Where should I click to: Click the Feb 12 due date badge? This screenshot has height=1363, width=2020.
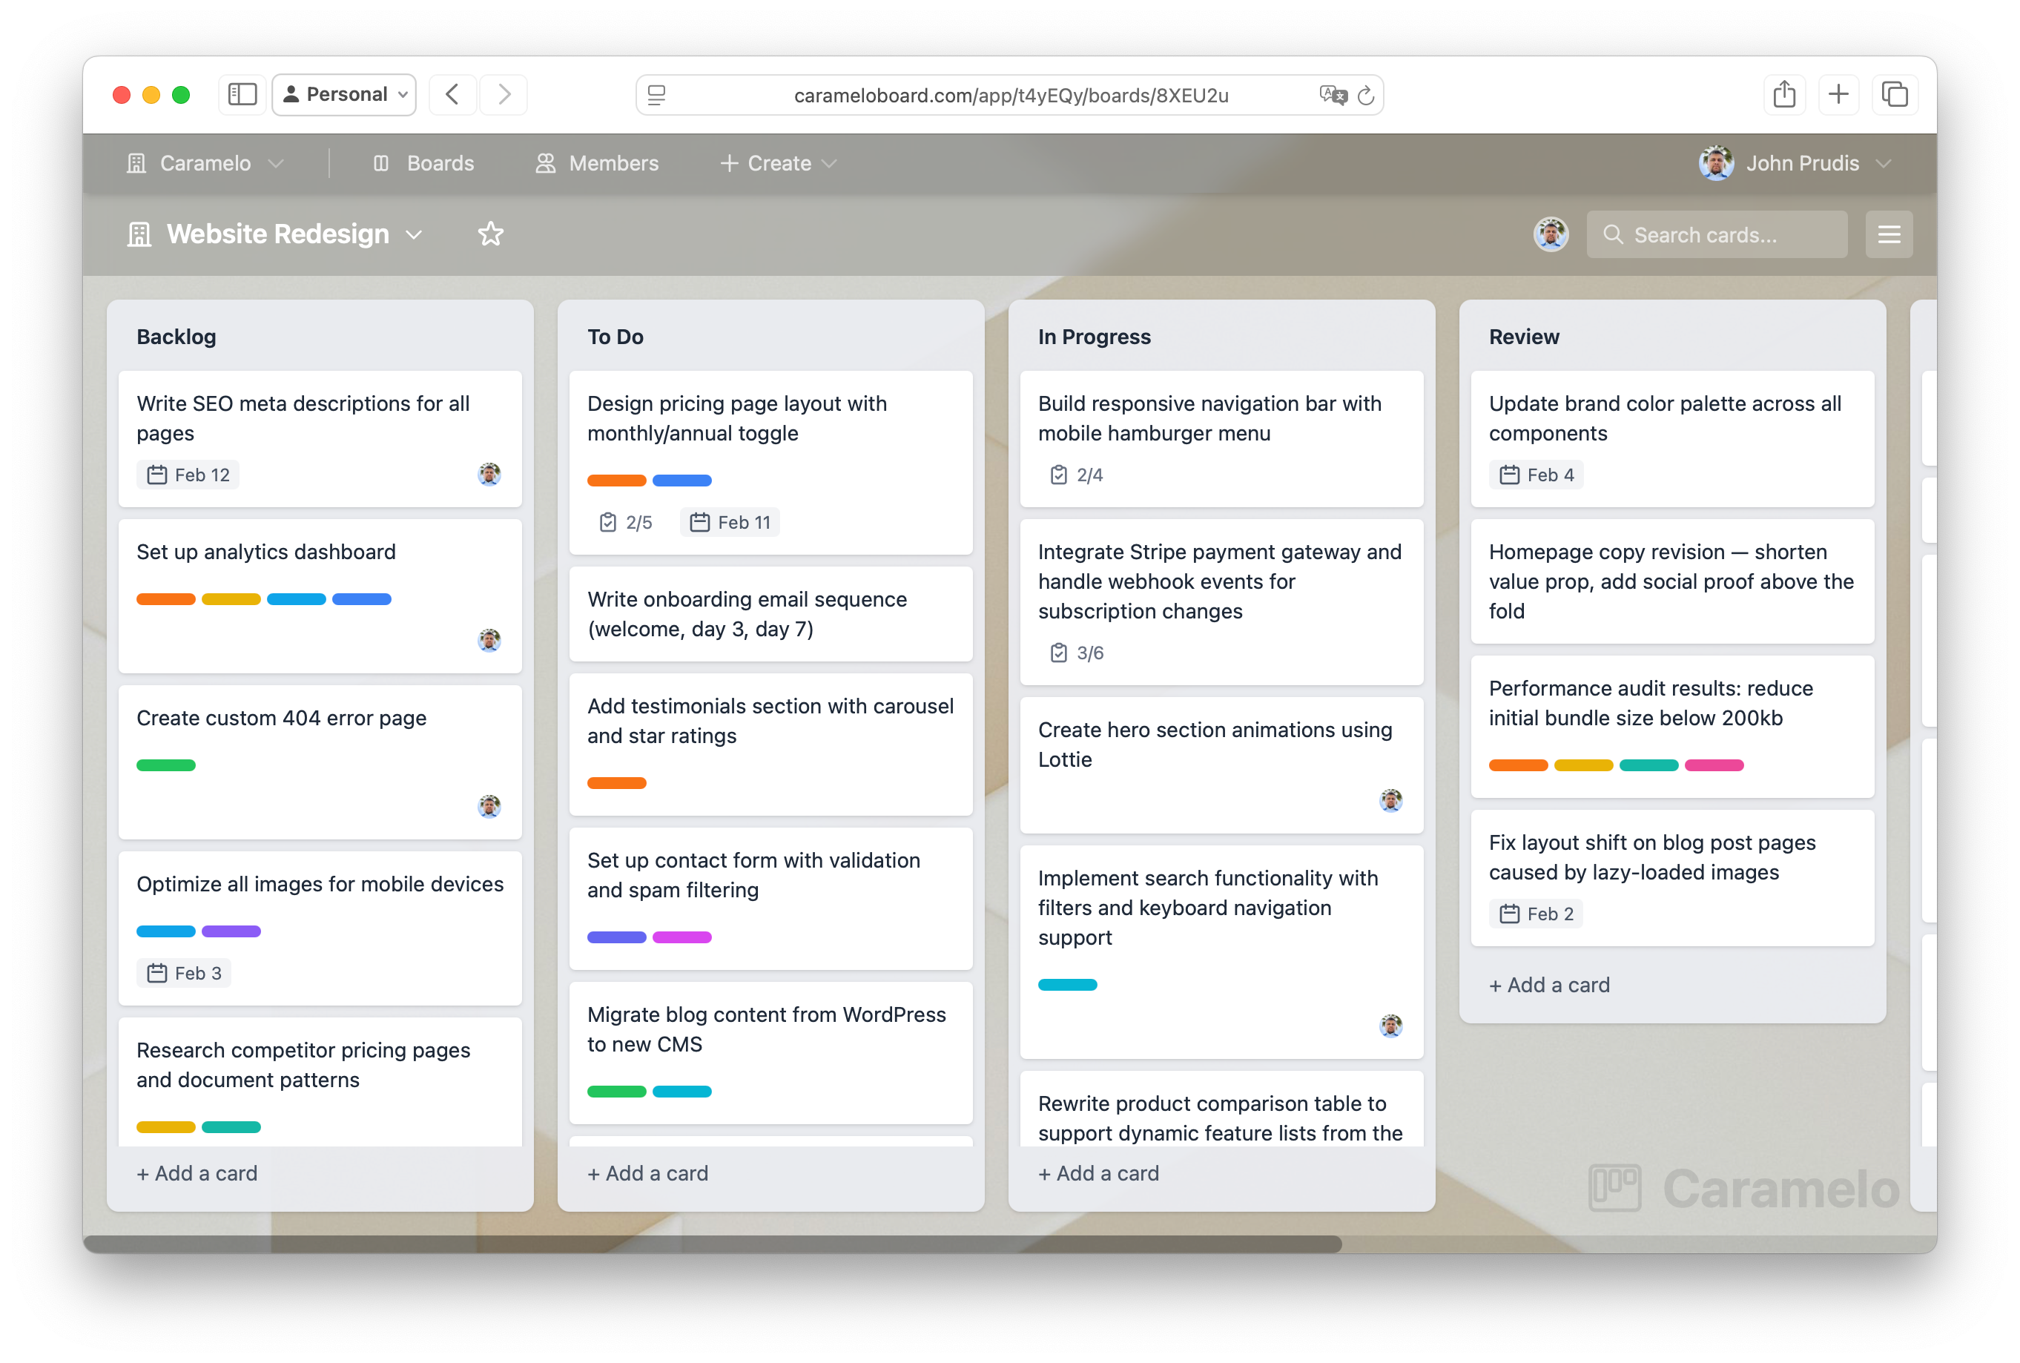[x=188, y=475]
